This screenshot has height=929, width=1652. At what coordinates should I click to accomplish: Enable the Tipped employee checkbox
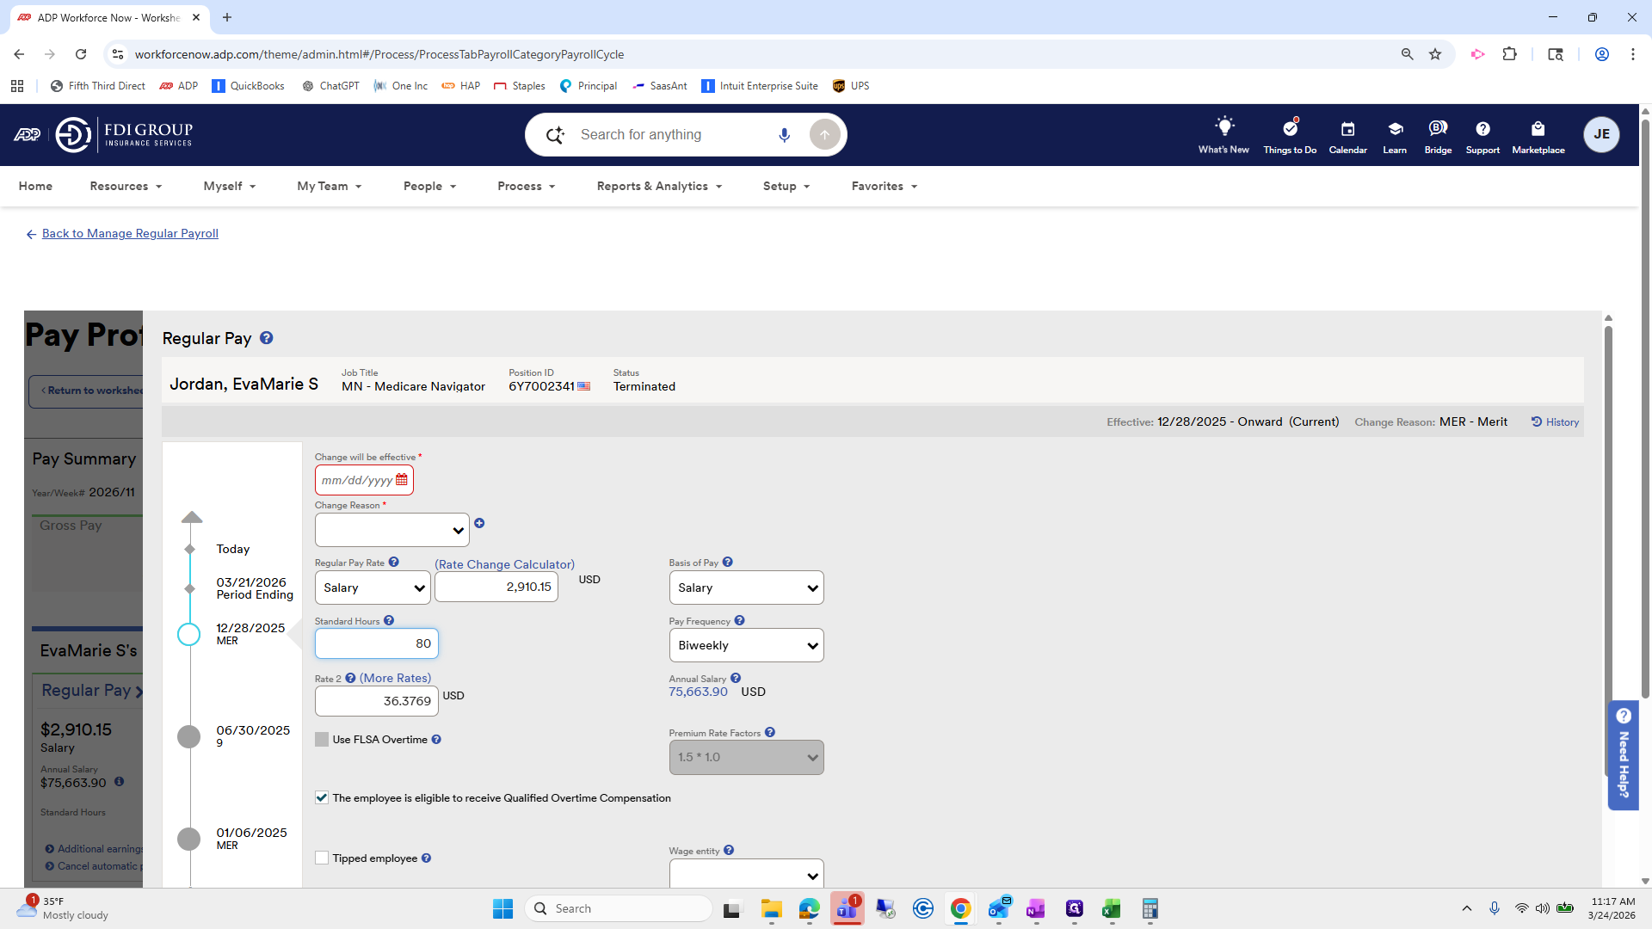coord(322,858)
